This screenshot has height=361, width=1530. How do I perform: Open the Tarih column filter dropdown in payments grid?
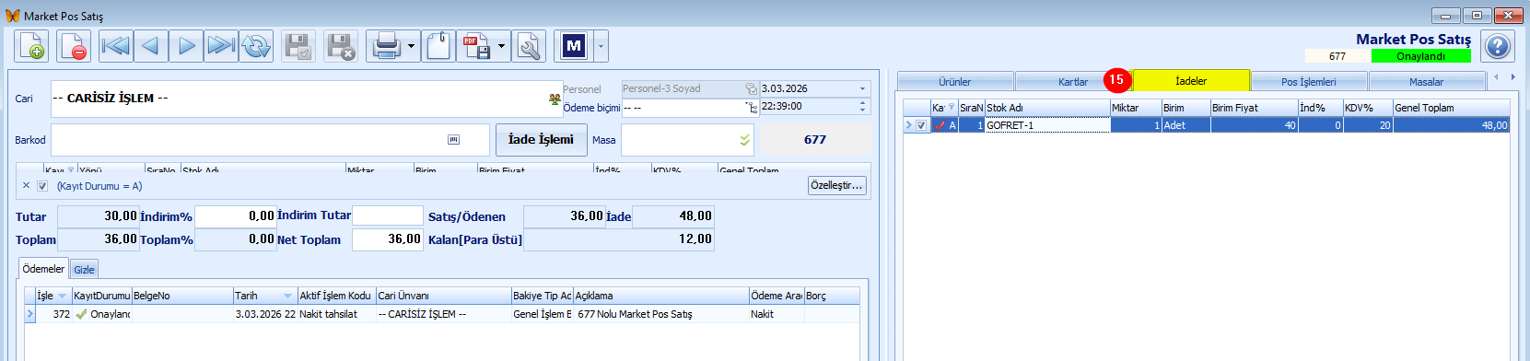coord(288,296)
